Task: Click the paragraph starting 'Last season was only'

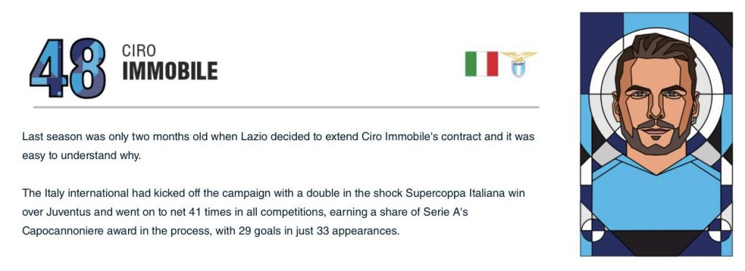Action: pos(279,146)
